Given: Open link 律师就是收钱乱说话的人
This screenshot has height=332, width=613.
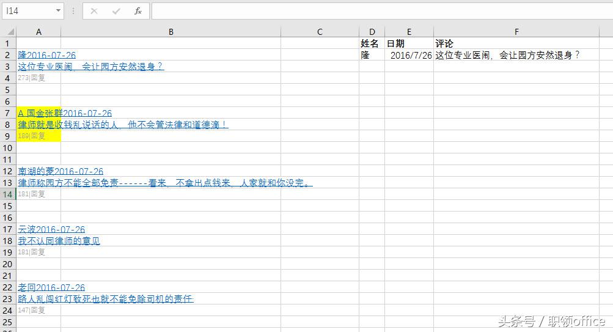Looking at the screenshot, I should point(123,125).
